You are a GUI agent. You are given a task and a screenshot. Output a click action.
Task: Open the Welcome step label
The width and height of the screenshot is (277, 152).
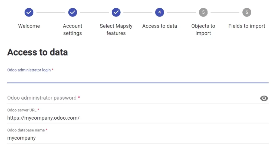[29, 26]
